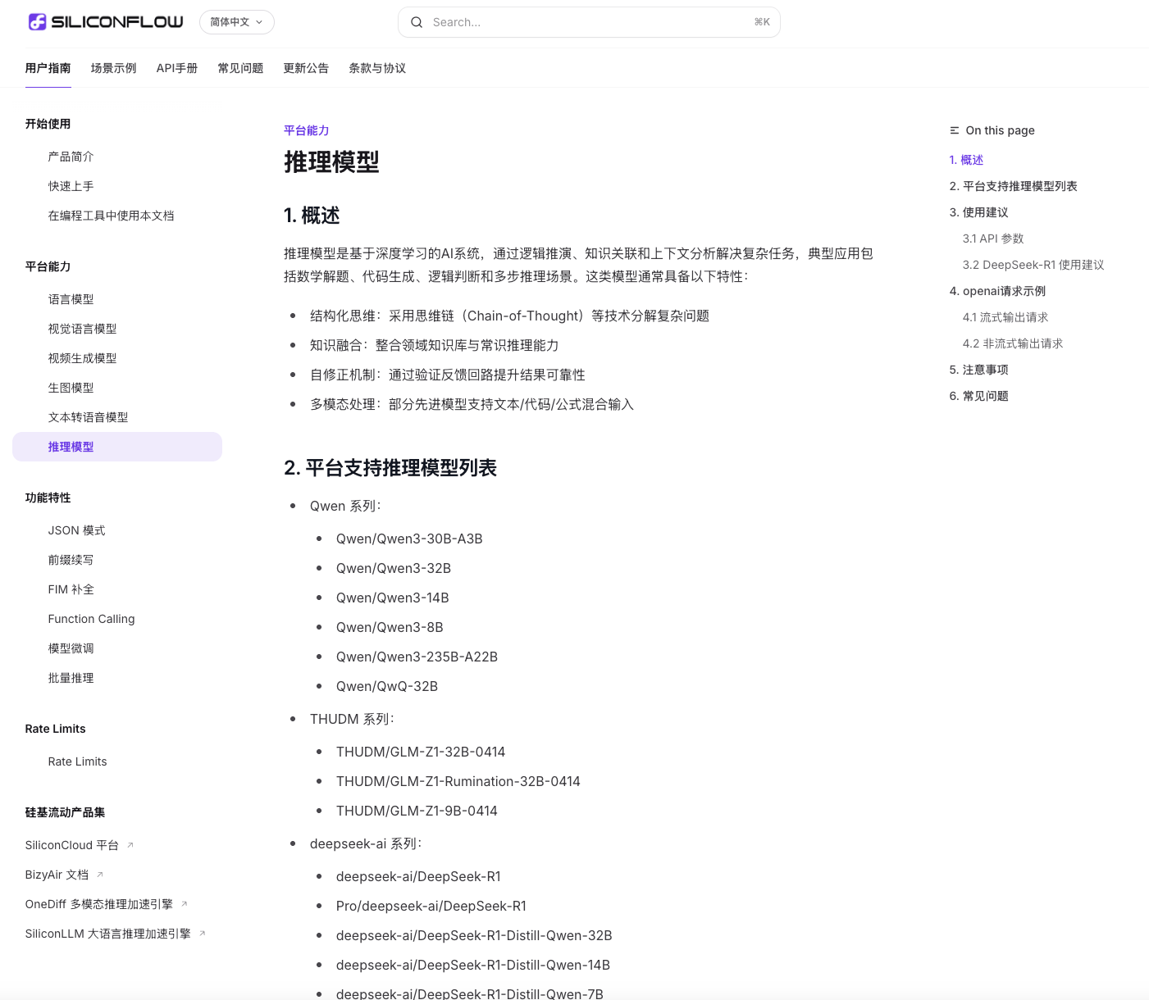Click the deepseek-ai/DeepSeek-R1-Distill-Qwen-14B list entry

tap(473, 965)
